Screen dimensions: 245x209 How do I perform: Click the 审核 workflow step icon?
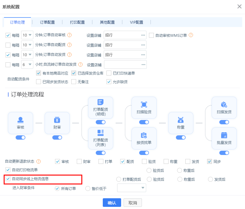tap(20, 120)
